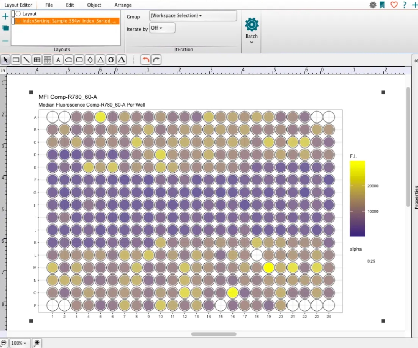Pick the ellipse shape tool
This screenshot has width=418, height=348.
point(69,60)
